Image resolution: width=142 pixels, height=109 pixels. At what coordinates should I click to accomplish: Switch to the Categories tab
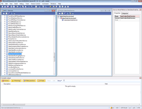coord(125,13)
